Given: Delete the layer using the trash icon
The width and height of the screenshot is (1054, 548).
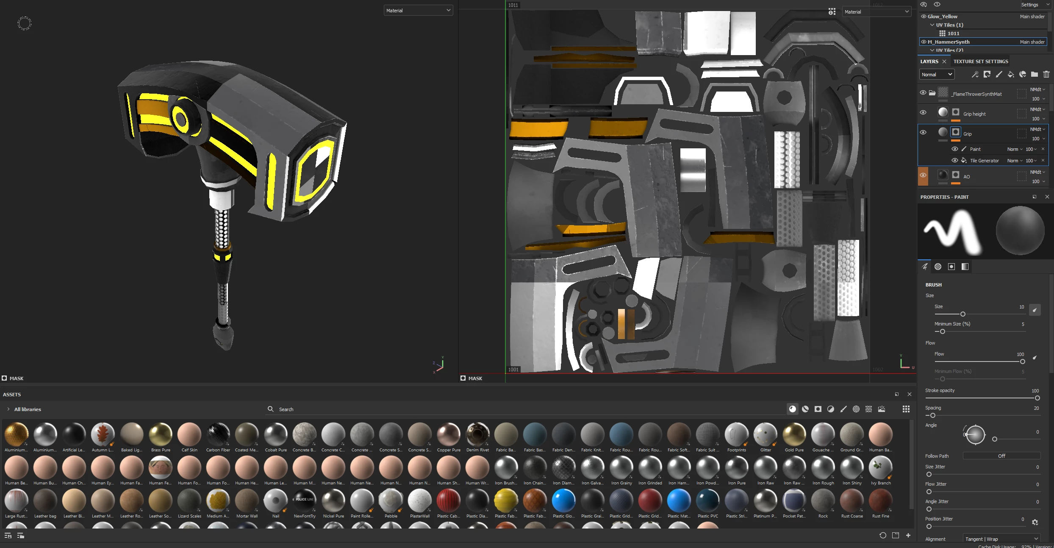Looking at the screenshot, I should pos(1046,75).
